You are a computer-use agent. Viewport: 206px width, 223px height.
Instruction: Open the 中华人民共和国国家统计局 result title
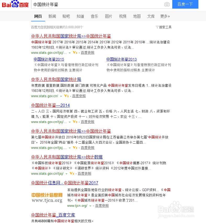pyautogui.click(x=56, y=79)
